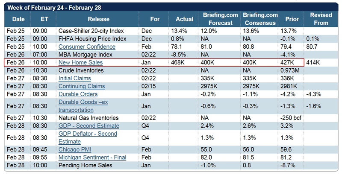
Task: Open the GDP - Second Estimate link
Action: point(88,126)
